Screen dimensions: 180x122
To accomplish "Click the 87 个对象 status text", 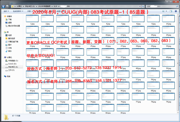I will pos(16,116).
